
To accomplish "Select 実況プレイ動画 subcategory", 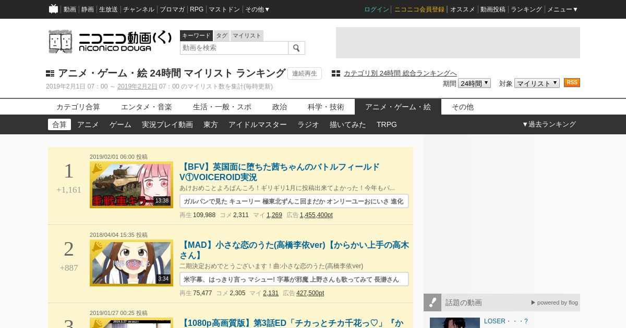I will point(167,124).
